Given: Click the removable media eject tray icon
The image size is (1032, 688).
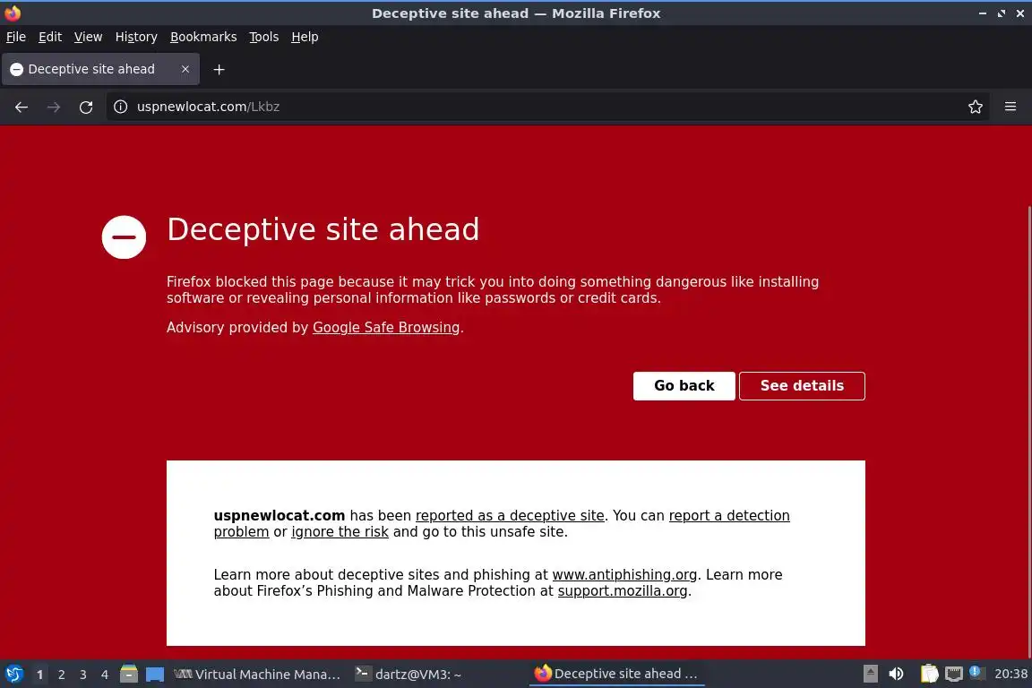Looking at the screenshot, I should click(870, 674).
